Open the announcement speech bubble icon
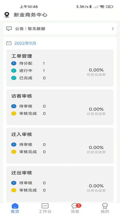Screen dimensions: 120x214 [9, 29]
